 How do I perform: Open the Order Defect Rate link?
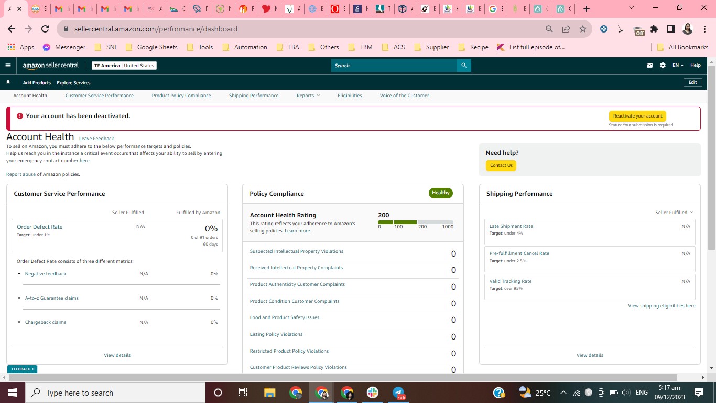(x=39, y=227)
